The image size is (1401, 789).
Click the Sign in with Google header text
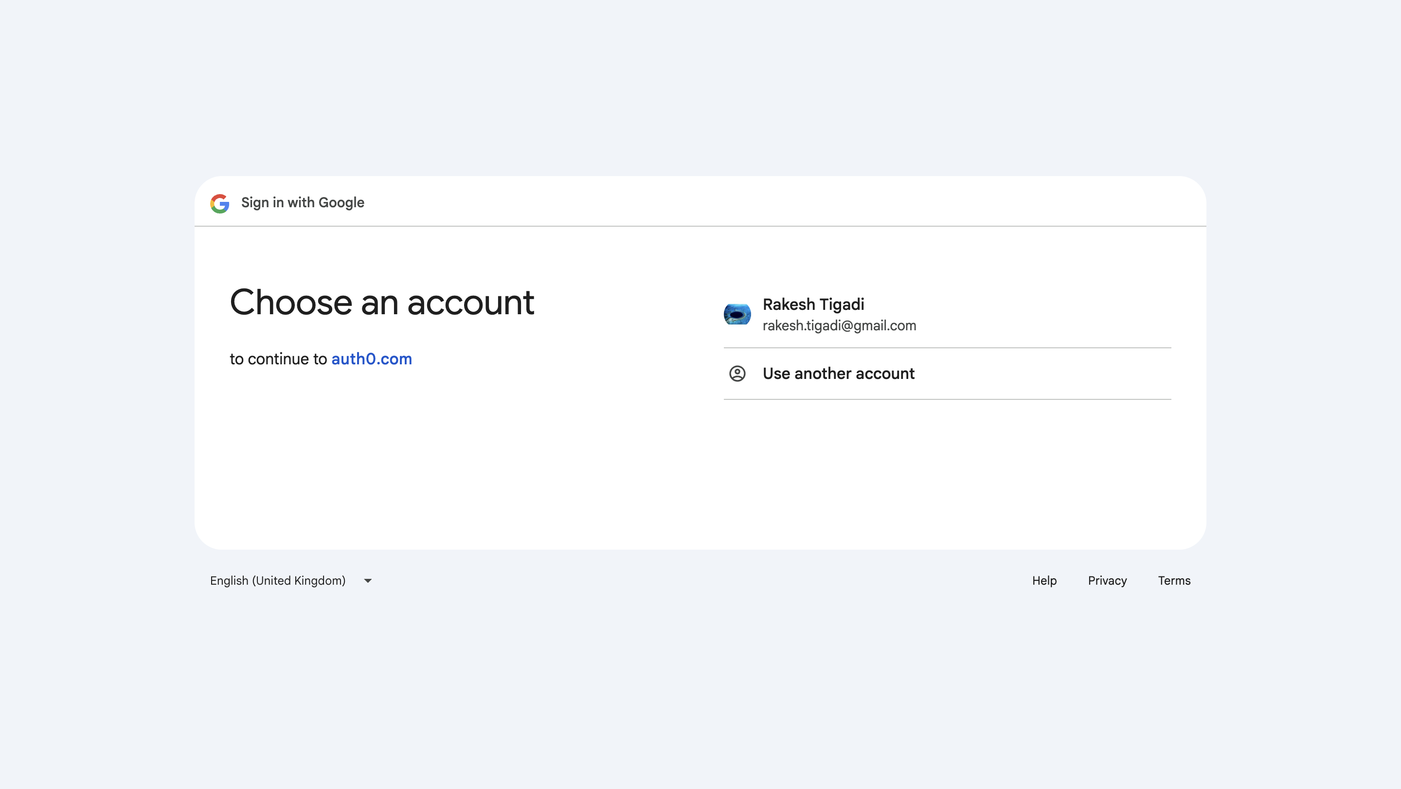(303, 203)
